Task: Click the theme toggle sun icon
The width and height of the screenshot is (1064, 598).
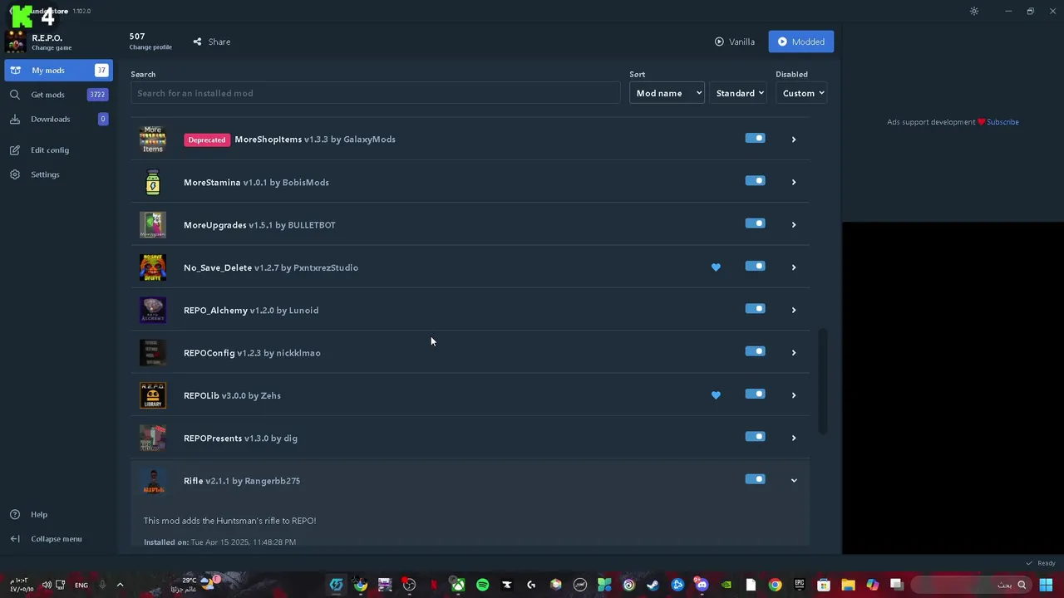Action: tap(974, 11)
